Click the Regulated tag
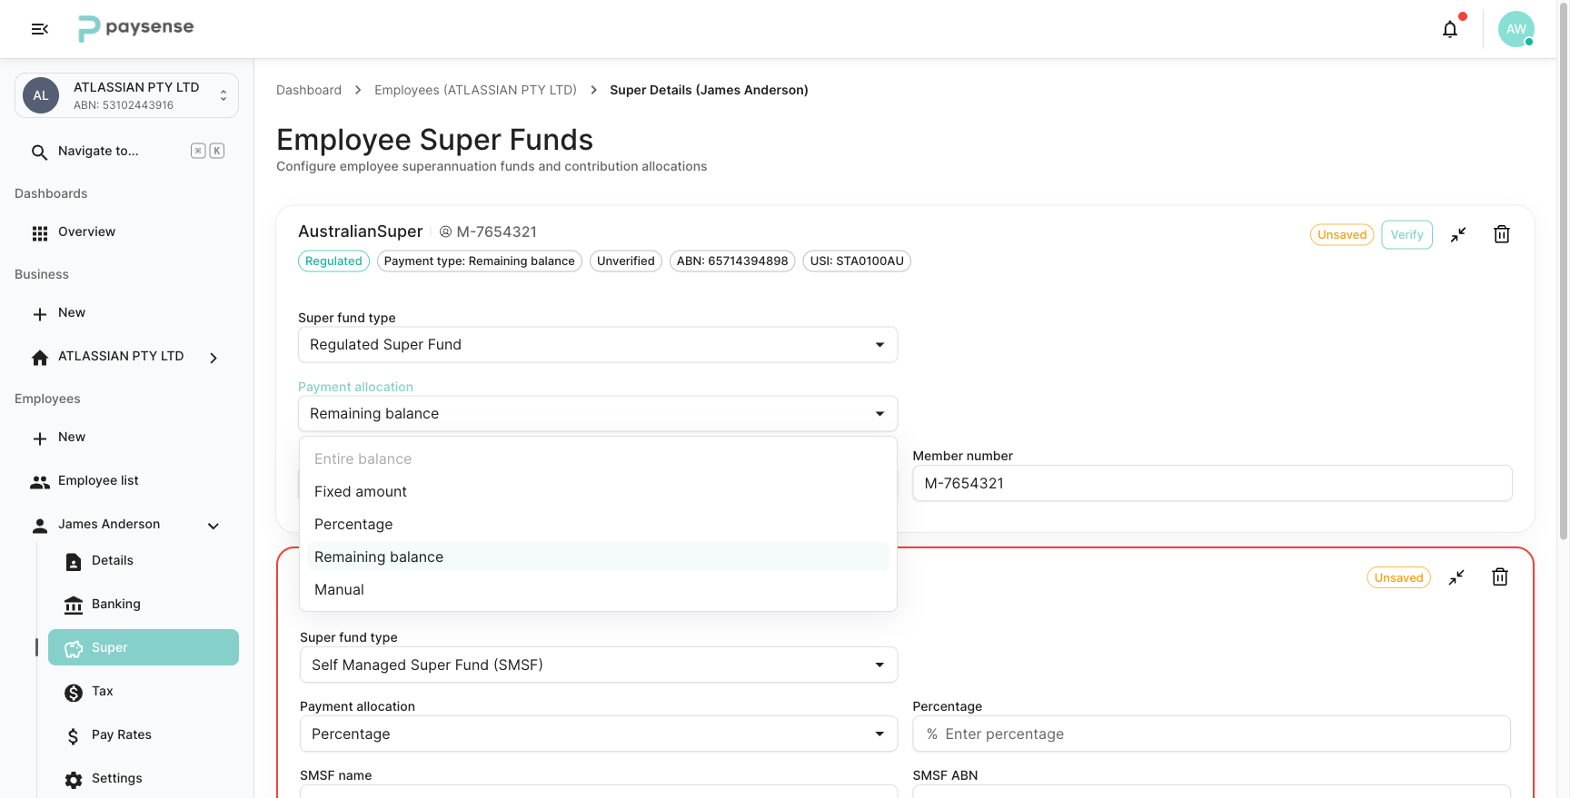 click(x=333, y=261)
